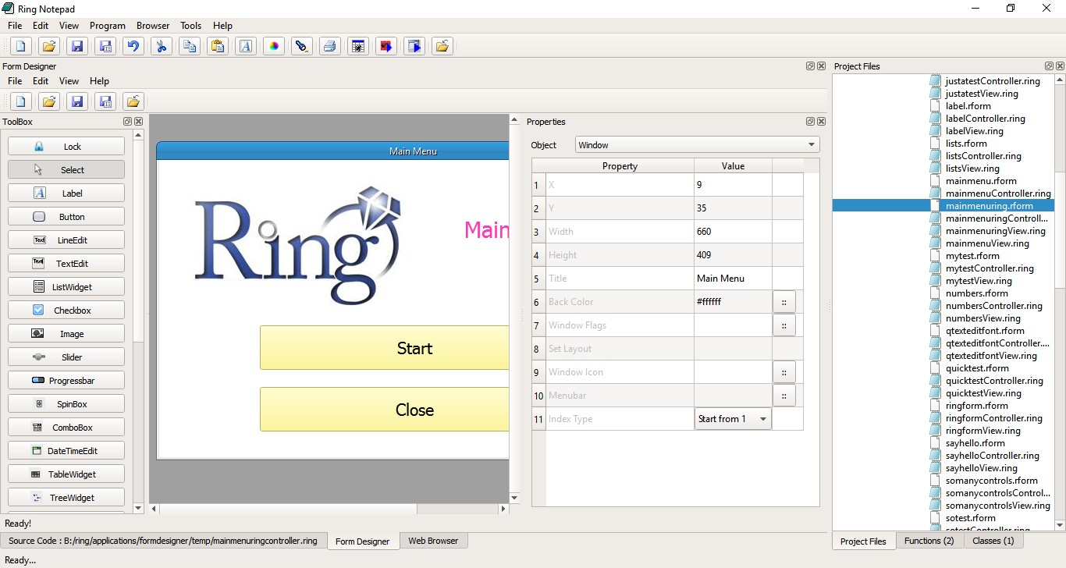
Task: Click the flashlight find icon
Action: (x=302, y=46)
